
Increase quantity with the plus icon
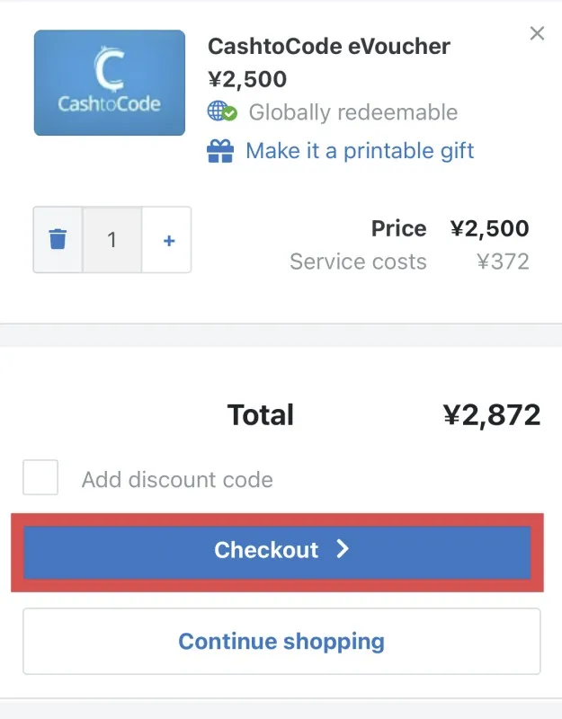(168, 240)
